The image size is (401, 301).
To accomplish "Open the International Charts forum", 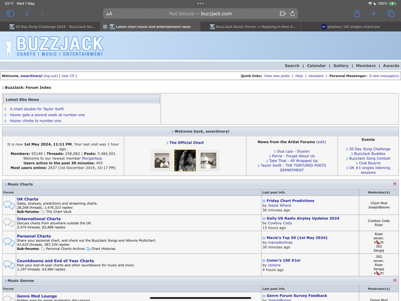I will pos(39,219).
